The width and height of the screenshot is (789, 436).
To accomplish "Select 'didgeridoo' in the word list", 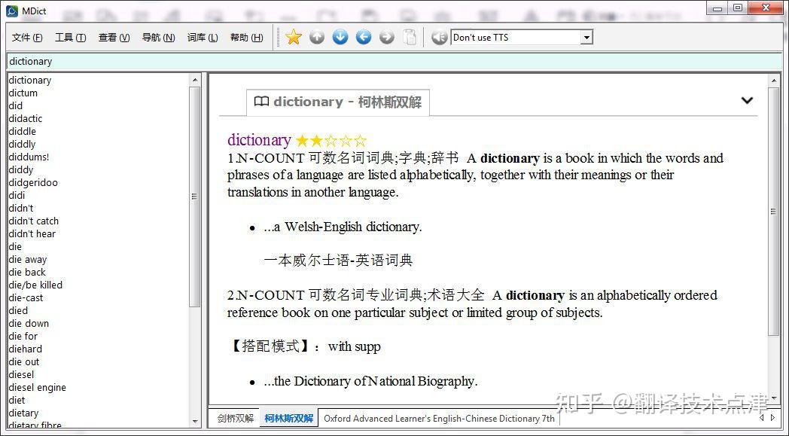I will click(32, 182).
